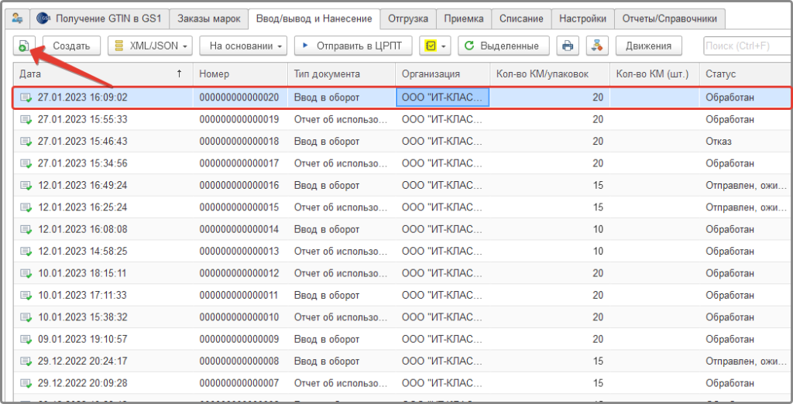Click 'Кол-во КМ (шт.)' column header
This screenshot has height=404, width=793.
(655, 74)
